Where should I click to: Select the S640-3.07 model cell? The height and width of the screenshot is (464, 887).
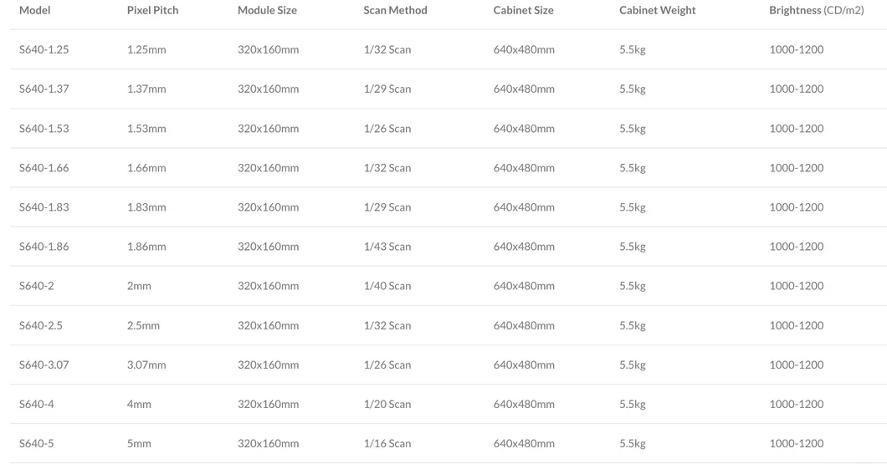click(x=44, y=365)
